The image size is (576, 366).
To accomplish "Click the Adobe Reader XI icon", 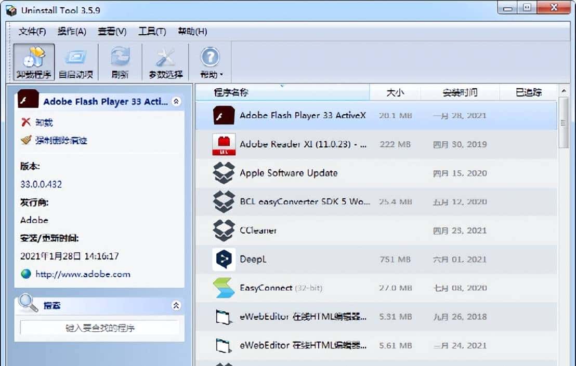I will pyautogui.click(x=224, y=144).
